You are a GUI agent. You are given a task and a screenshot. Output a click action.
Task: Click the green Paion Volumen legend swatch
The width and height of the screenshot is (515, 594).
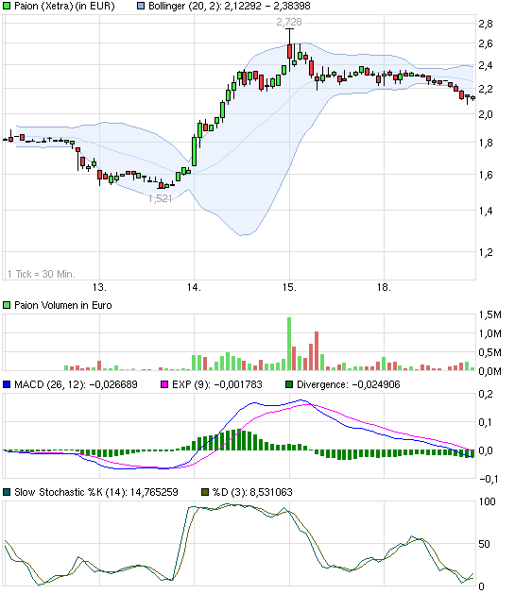pos(7,305)
